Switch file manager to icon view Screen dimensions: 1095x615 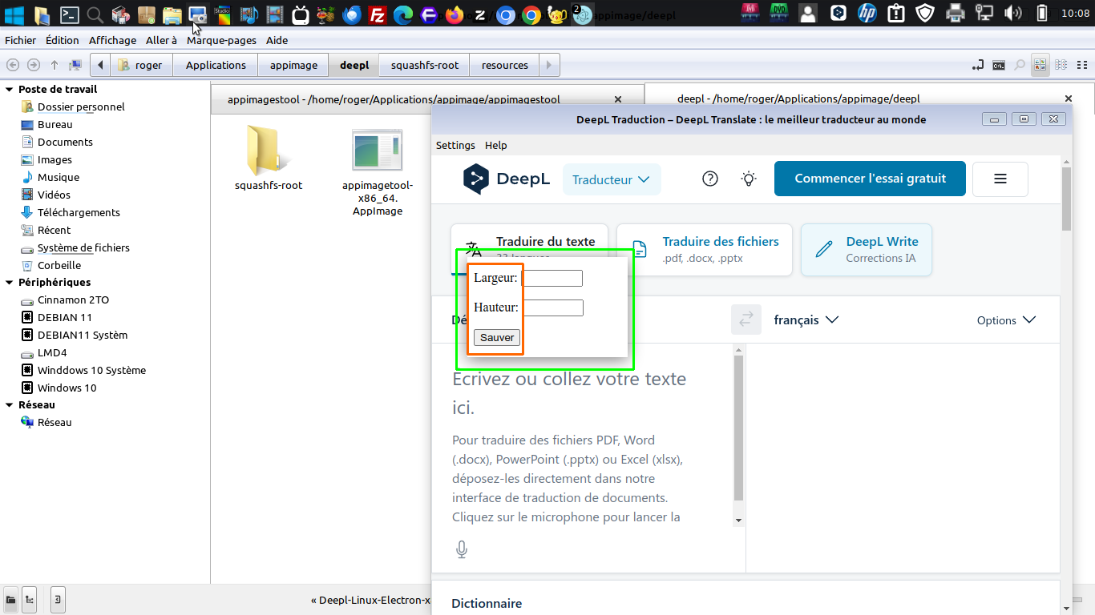(x=1040, y=66)
